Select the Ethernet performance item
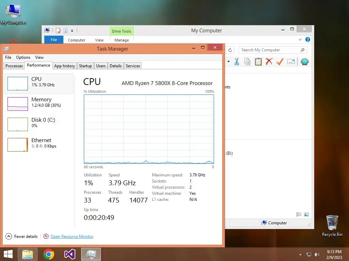The height and width of the screenshot is (261, 349). click(39, 145)
